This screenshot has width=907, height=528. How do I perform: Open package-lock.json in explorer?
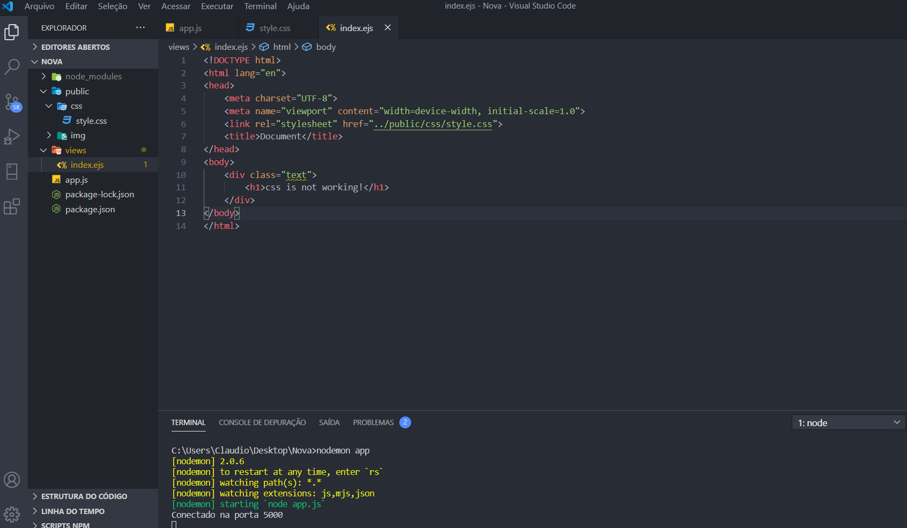pyautogui.click(x=93, y=195)
